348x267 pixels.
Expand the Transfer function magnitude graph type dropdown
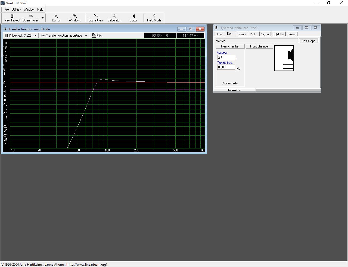[86, 36]
